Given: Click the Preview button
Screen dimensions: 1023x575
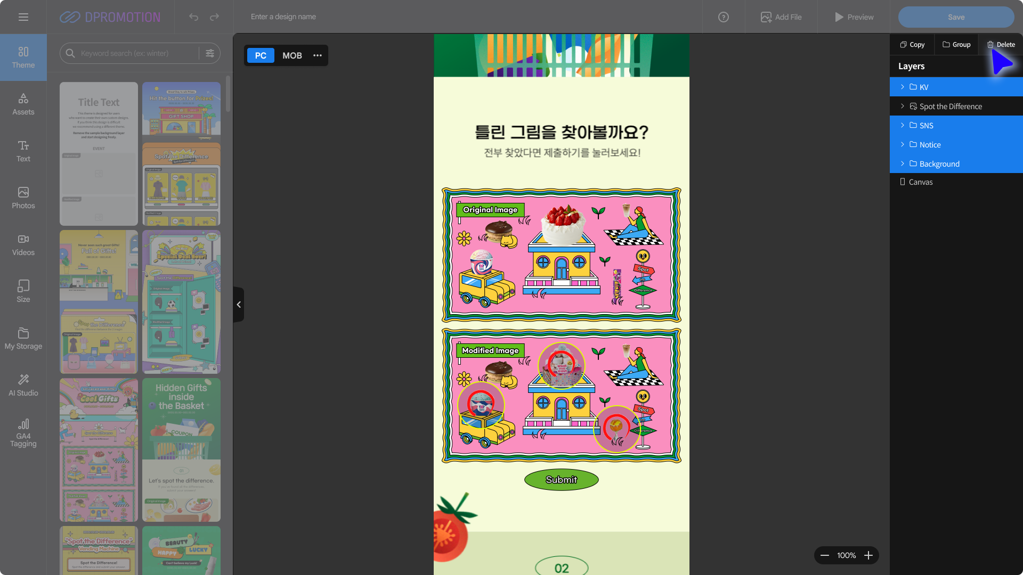Looking at the screenshot, I should 854,17.
